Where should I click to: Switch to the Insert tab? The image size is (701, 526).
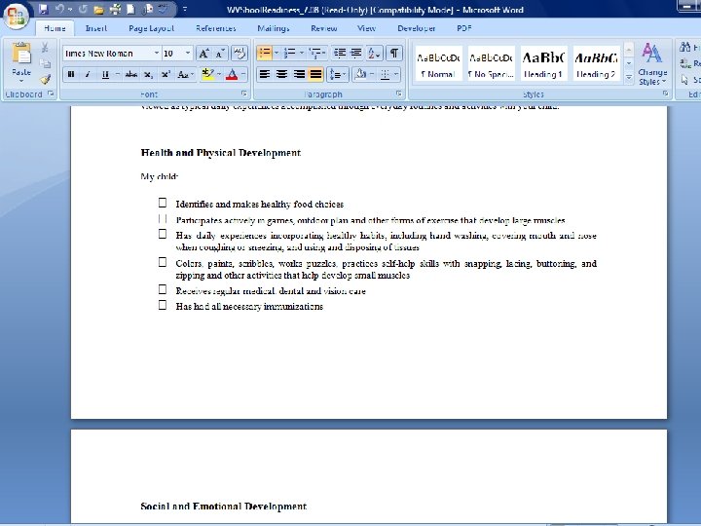tap(96, 28)
